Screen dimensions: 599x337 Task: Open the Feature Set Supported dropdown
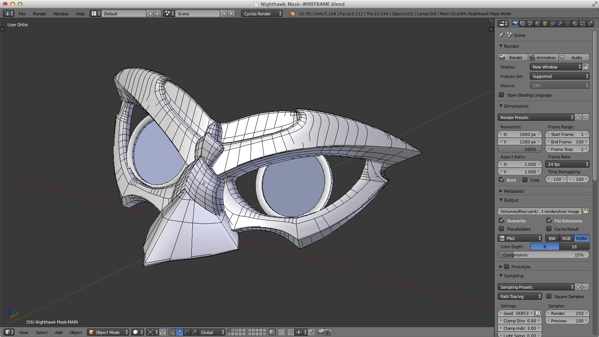pyautogui.click(x=560, y=76)
